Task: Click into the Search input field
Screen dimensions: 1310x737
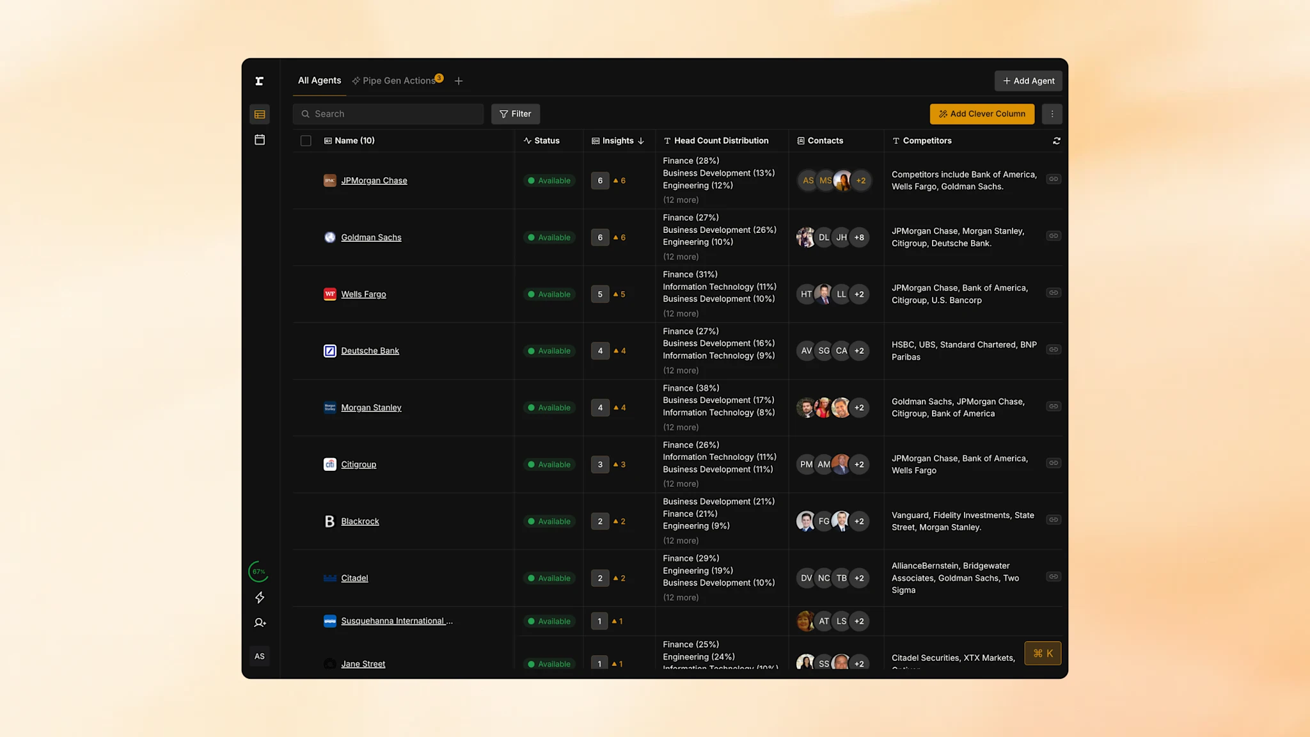Action: 388,114
